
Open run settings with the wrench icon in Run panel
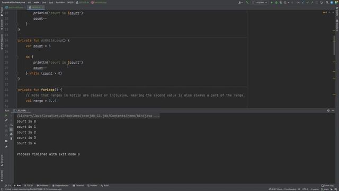pyautogui.click(x=6, y=120)
